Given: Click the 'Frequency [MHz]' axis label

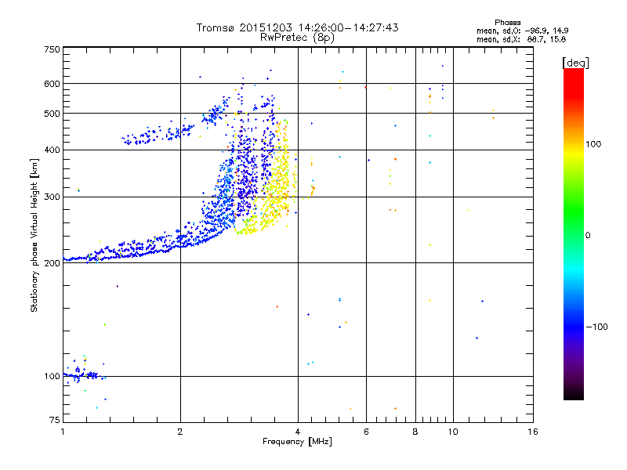Looking at the screenshot, I should (x=297, y=442).
